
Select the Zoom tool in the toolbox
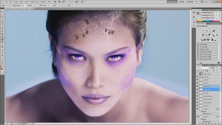pos(2,64)
